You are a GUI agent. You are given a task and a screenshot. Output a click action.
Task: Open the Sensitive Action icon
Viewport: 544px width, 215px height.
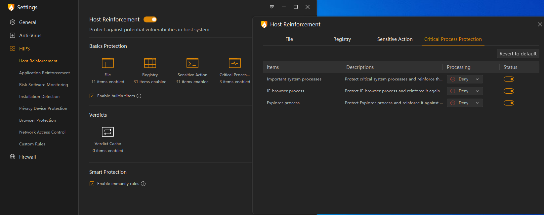point(192,63)
